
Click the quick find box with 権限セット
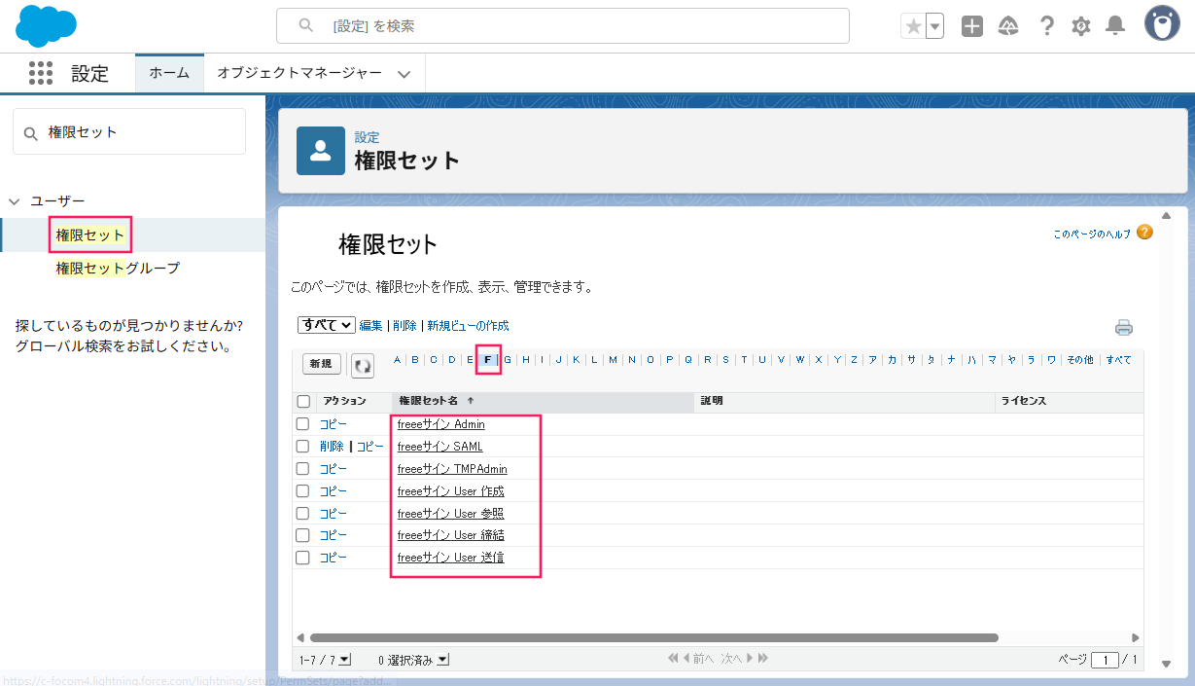click(129, 131)
